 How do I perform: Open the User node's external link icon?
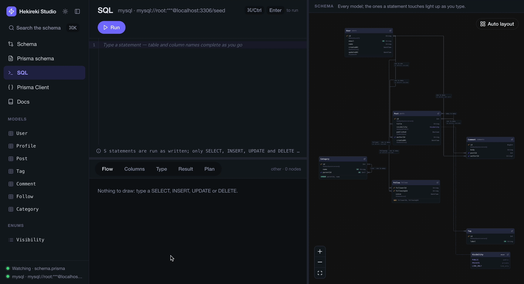[390, 31]
